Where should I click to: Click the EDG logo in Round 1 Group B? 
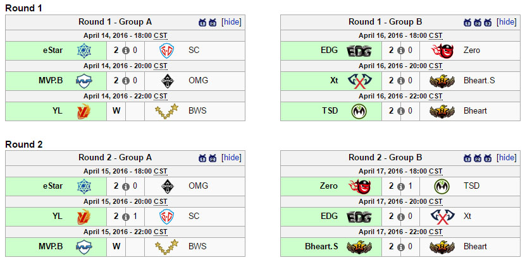coord(359,50)
